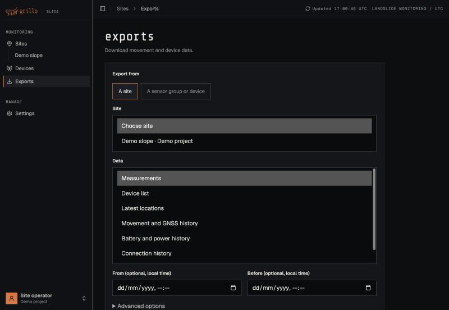The image size is (449, 310).
Task: Open Demo slope in sidebar
Action: pyautogui.click(x=29, y=55)
